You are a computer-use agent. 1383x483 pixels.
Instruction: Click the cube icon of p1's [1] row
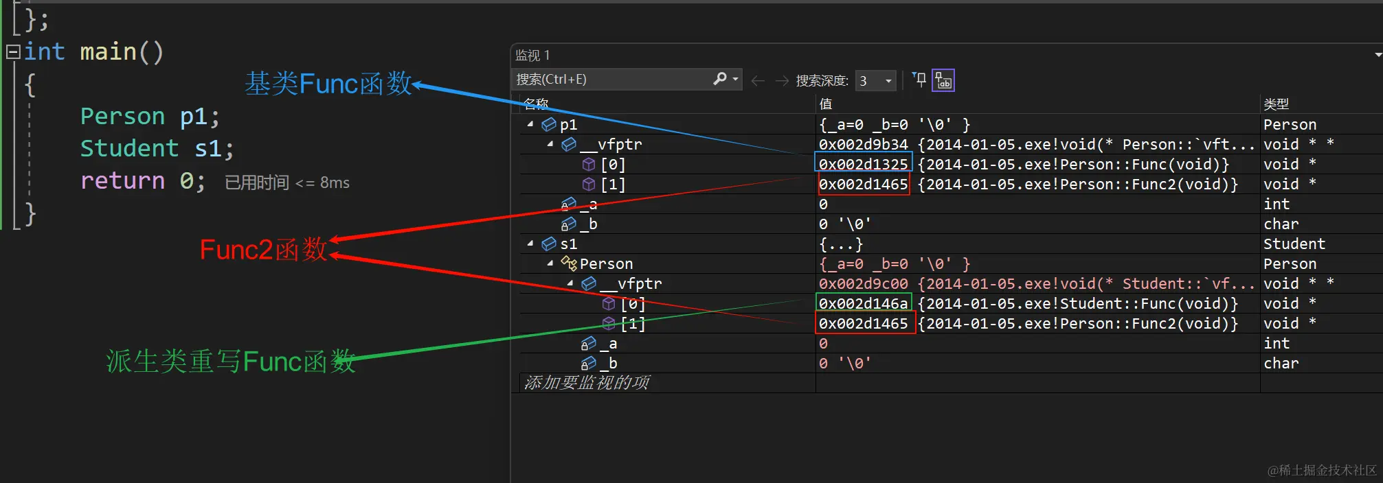tap(589, 184)
